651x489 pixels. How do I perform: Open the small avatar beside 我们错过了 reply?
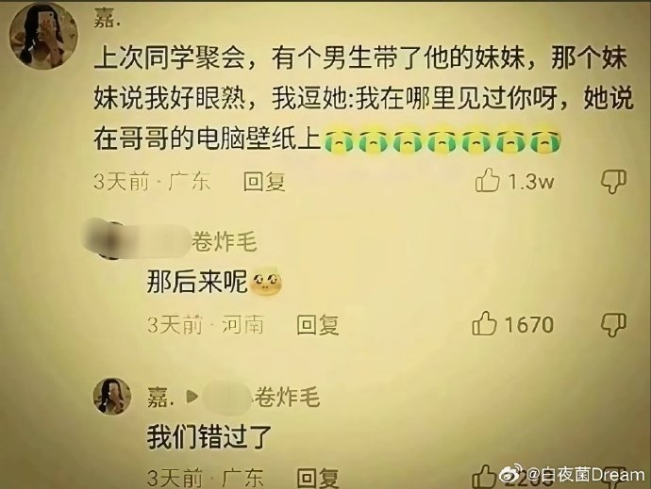(111, 396)
